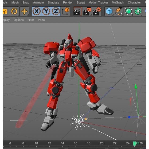This screenshot has height=149, width=149.
Task: Add the Array modeling object
Action: point(138,11)
